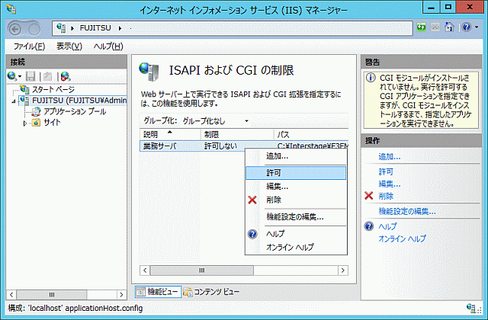Click 機能設定の編集... link in the 操作 pane
Image resolution: width=488 pixels, height=320 pixels.
[x=407, y=212]
